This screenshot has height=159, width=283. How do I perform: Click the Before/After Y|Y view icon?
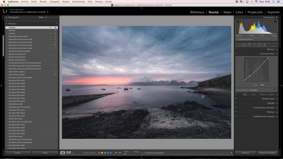(69, 153)
